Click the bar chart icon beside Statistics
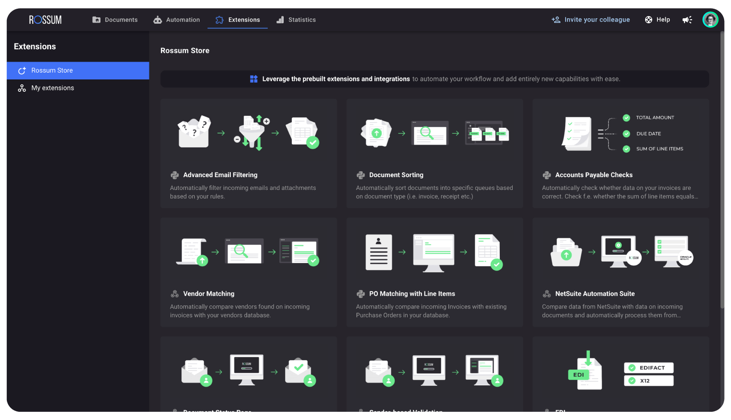 point(280,20)
